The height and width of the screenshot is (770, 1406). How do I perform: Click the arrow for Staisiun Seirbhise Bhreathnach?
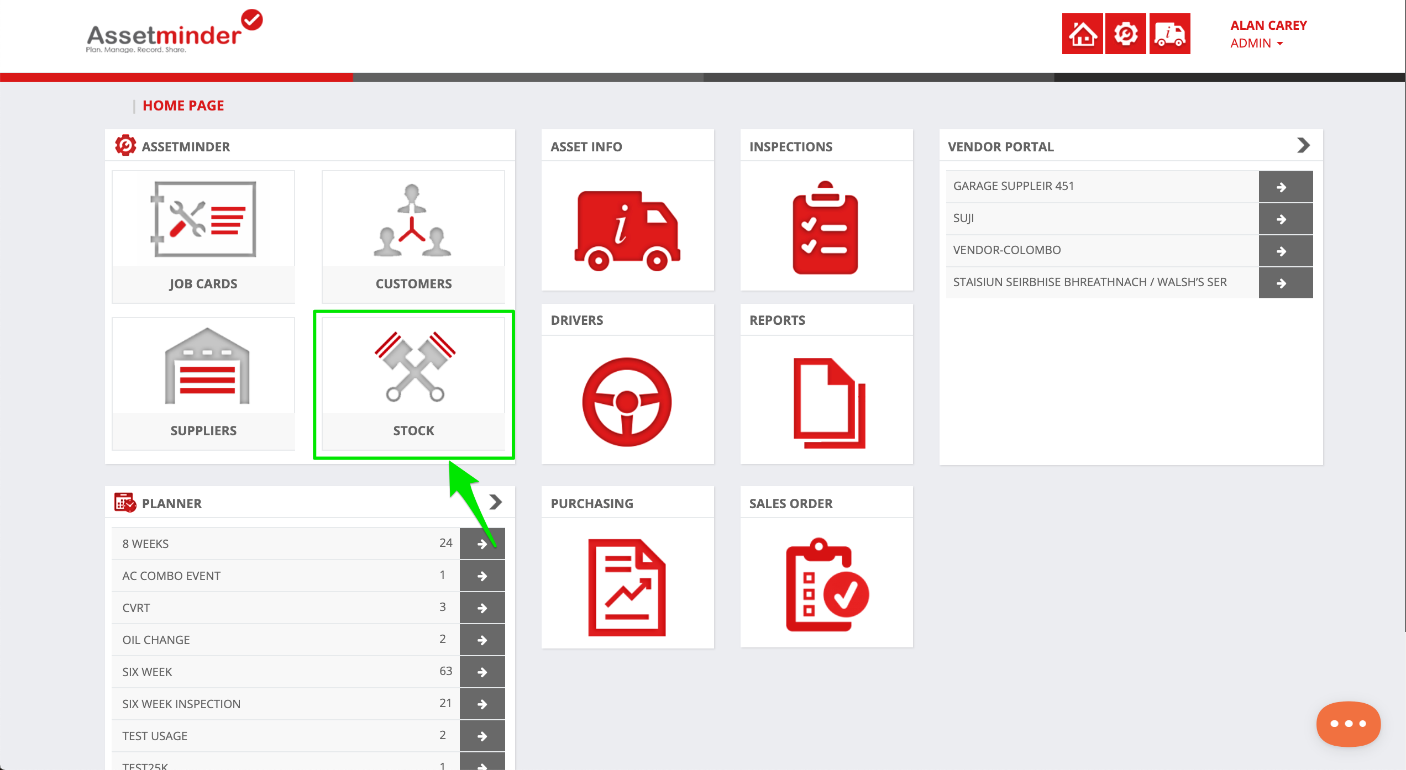pyautogui.click(x=1286, y=283)
